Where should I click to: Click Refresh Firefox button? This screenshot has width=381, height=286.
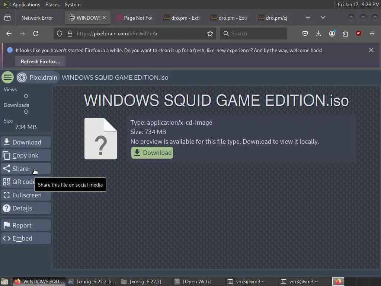pyautogui.click(x=40, y=61)
